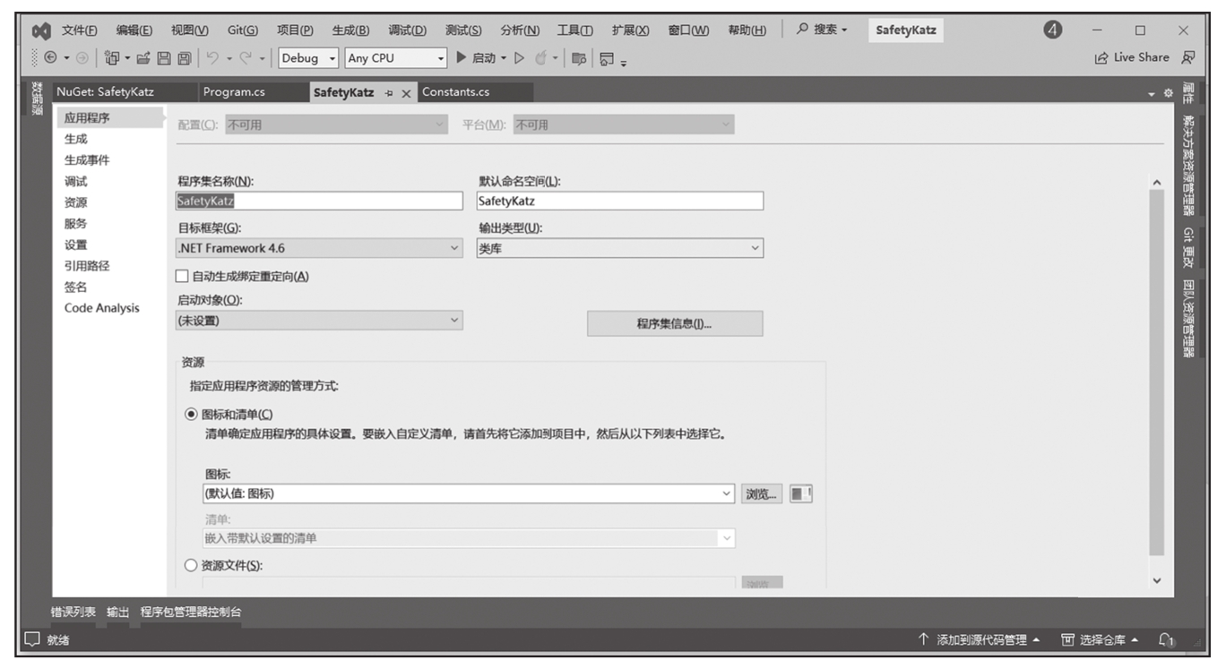Select the Code Analysis properties page

point(102,308)
